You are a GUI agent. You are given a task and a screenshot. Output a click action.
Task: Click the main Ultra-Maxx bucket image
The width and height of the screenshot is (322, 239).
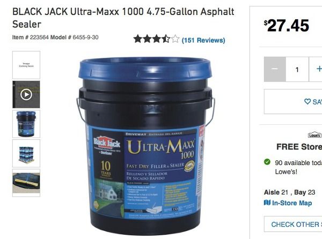coord(145,146)
